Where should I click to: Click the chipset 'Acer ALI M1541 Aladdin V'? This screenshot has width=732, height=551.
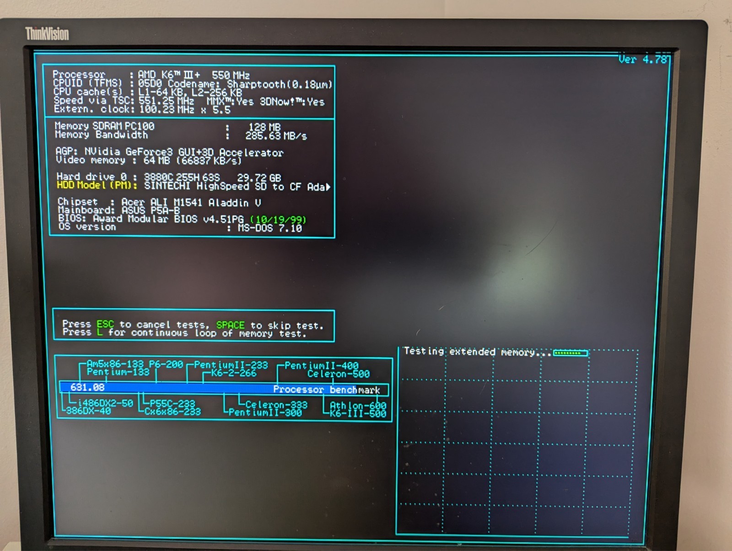(191, 202)
